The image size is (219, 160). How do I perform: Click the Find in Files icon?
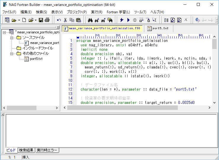(x=110, y=20)
